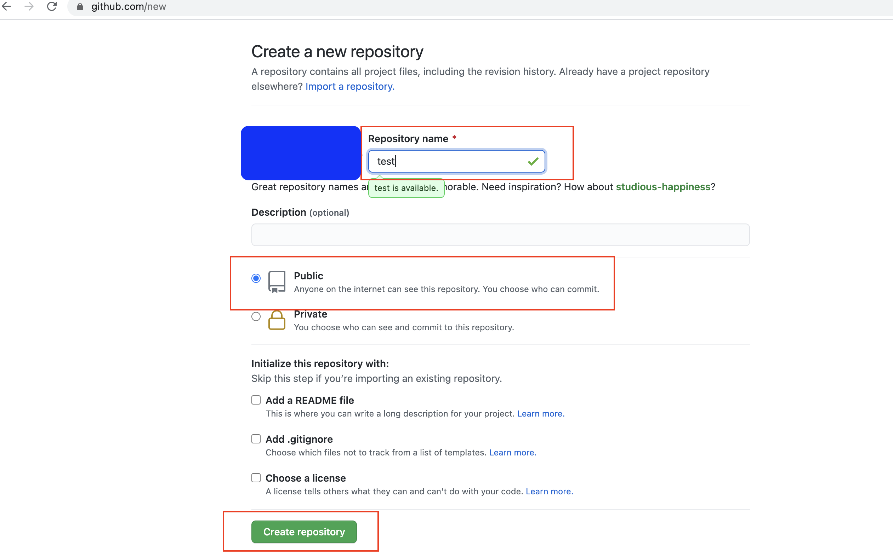Tick the Choose a license checkbox
The image size is (893, 558).
click(256, 477)
